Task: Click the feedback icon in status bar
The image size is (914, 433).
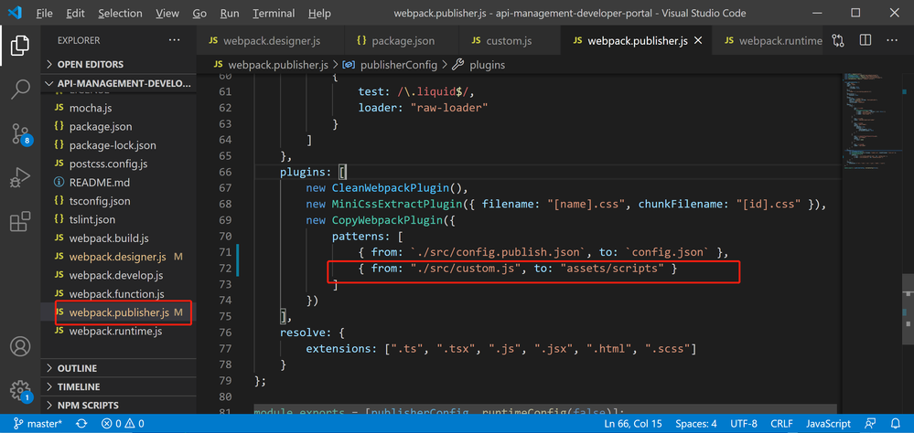Action: [870, 424]
